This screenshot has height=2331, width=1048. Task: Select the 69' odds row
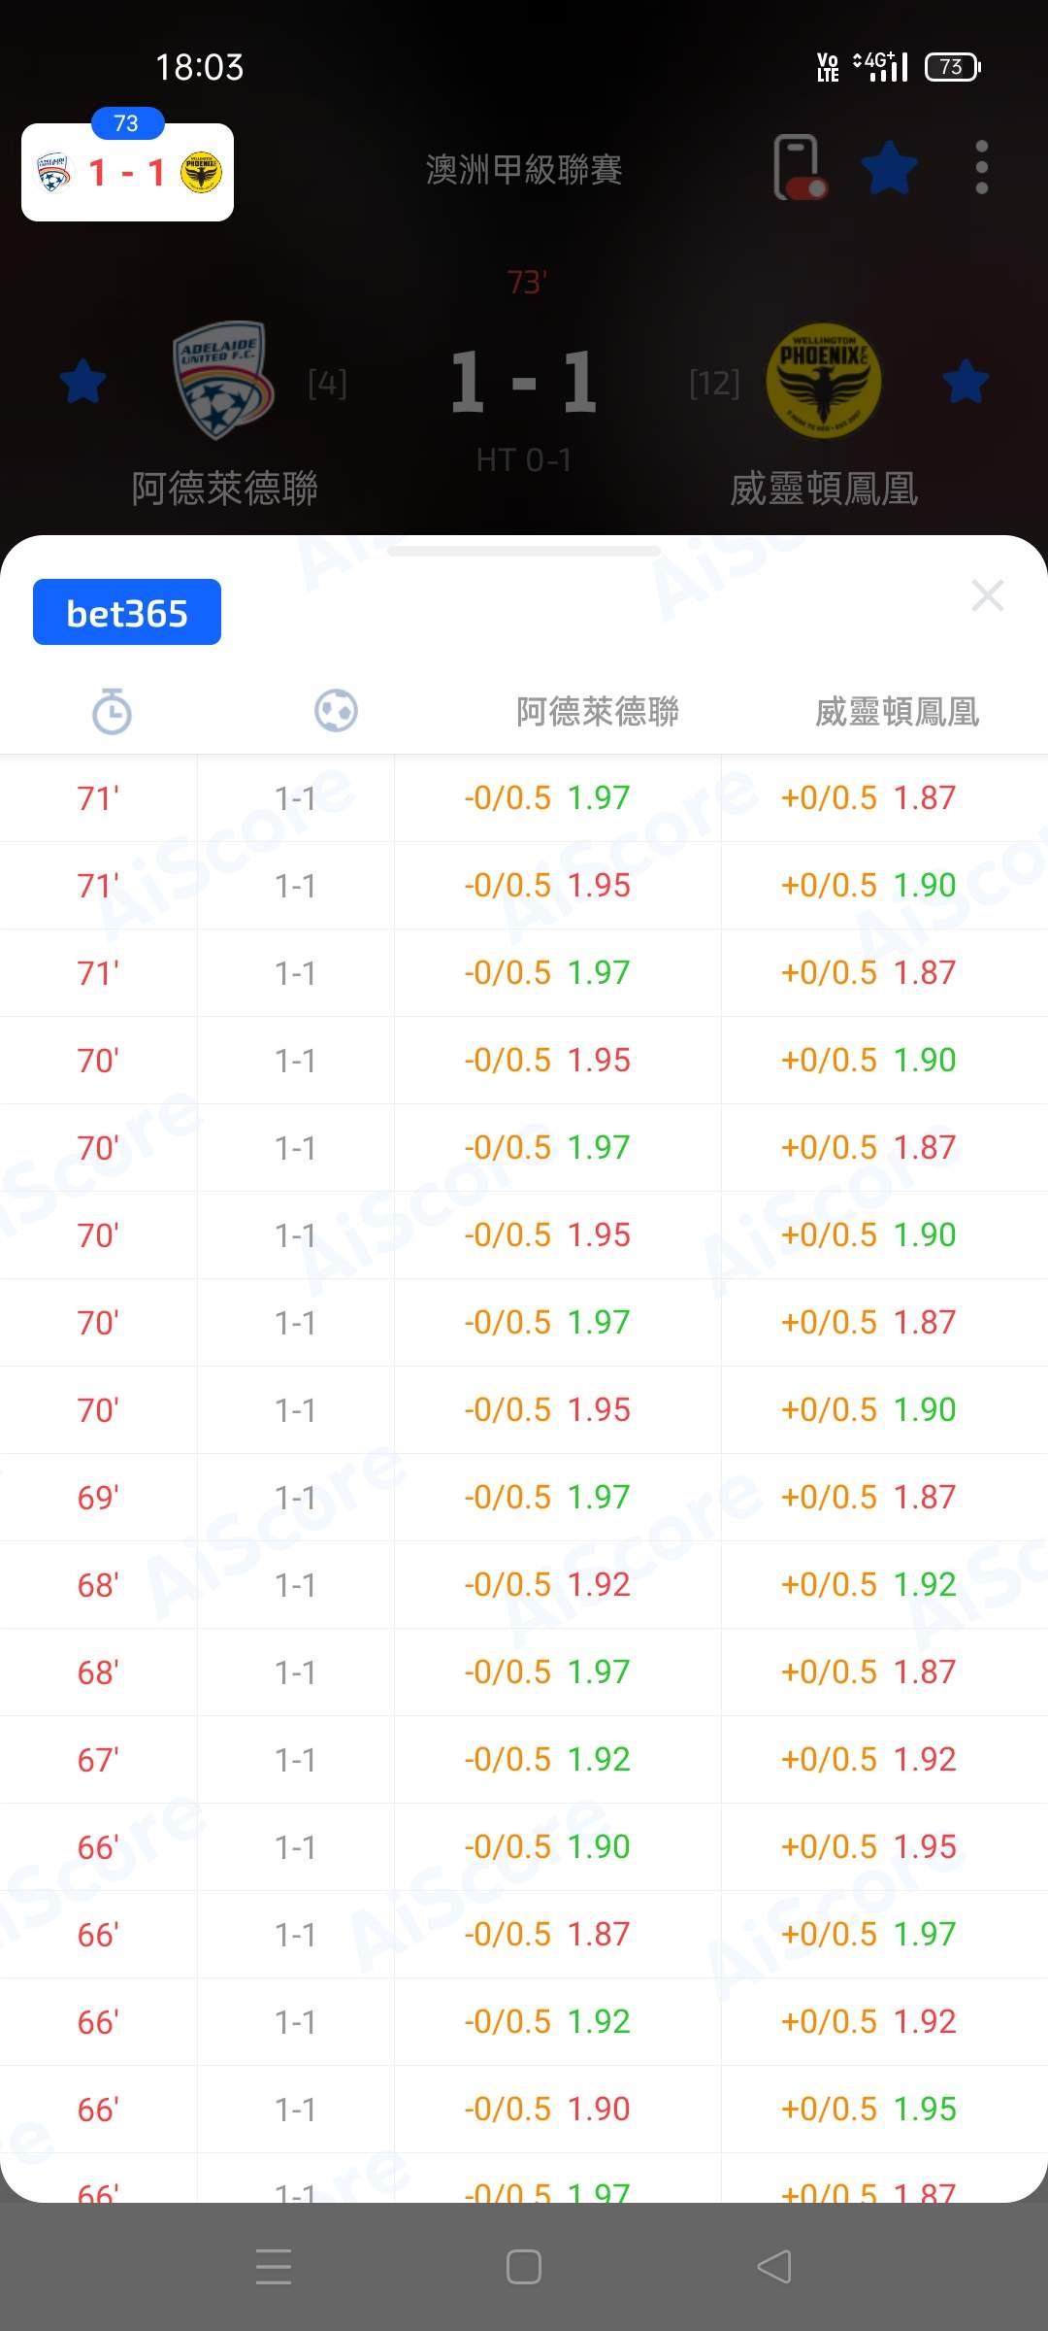tap(524, 1497)
